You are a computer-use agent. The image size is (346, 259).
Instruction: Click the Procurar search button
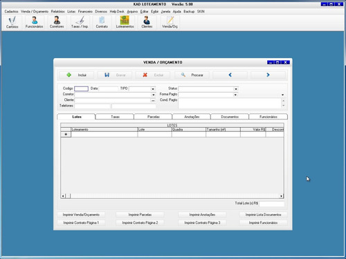pyautogui.click(x=192, y=75)
